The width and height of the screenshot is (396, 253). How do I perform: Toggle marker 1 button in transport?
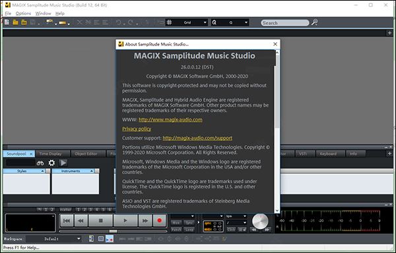[x=79, y=210]
